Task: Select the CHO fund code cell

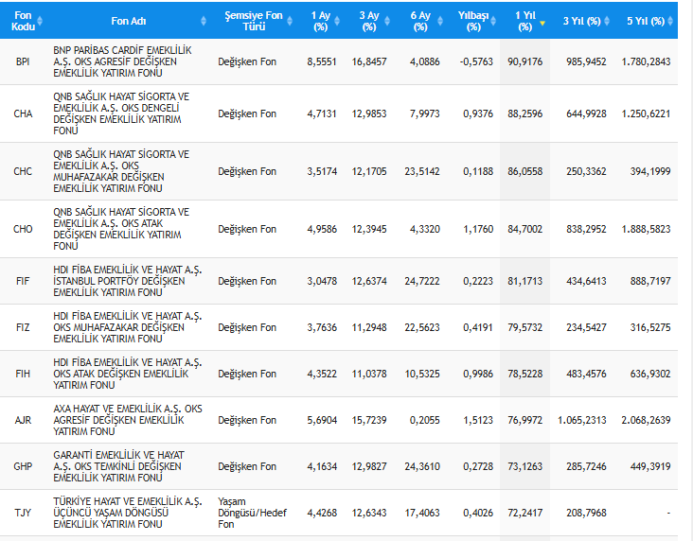Action: (23, 229)
